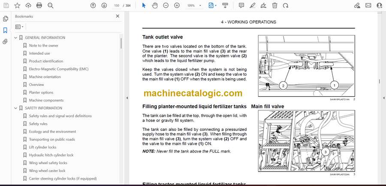
Task: Select the Overview bookmark
Action: coord(36,85)
